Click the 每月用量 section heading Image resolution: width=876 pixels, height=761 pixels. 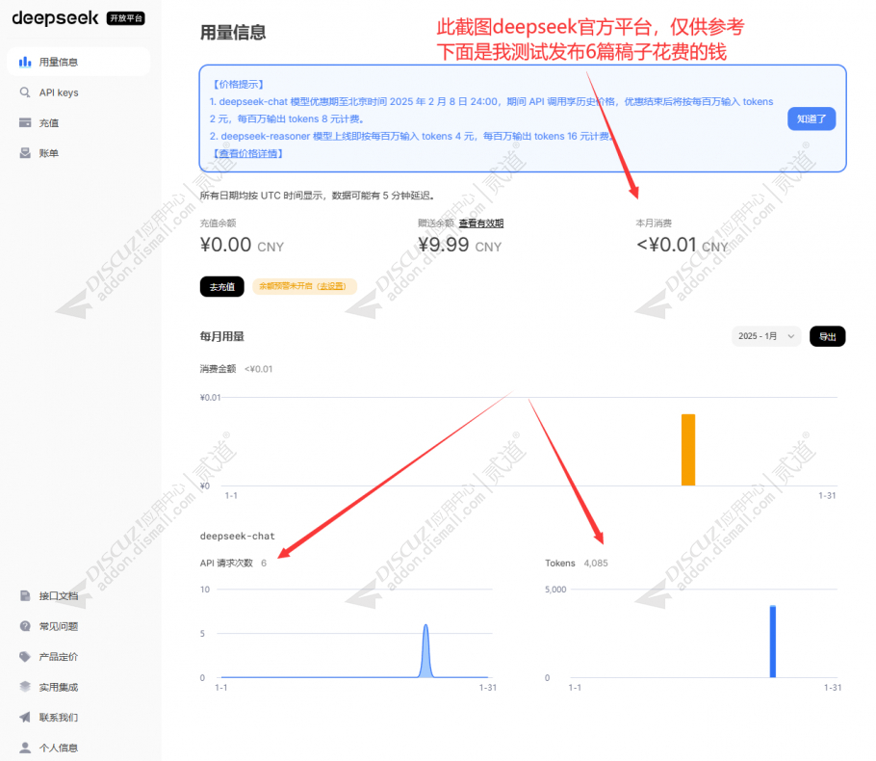221,336
